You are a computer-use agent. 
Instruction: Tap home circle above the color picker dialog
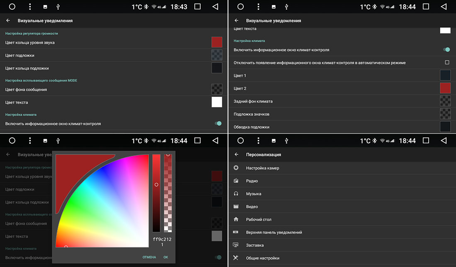click(12, 141)
